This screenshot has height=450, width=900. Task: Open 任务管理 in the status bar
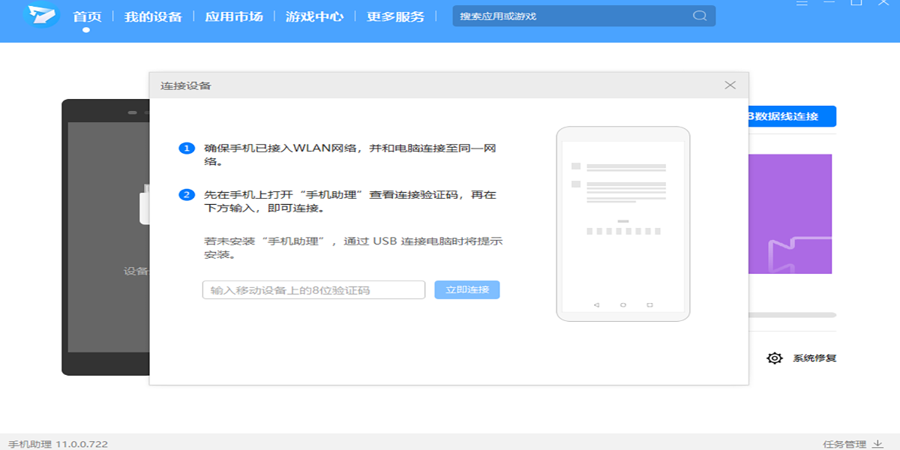(844, 444)
